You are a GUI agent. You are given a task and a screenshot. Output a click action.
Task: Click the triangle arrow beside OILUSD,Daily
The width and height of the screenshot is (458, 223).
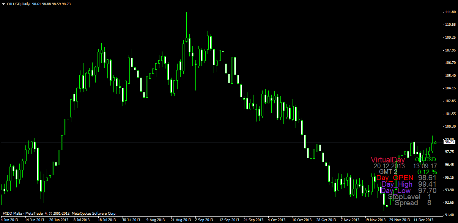click(x=3, y=4)
